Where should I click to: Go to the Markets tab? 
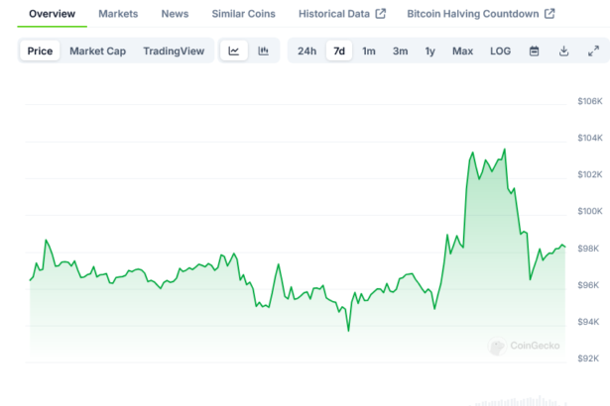pos(118,14)
